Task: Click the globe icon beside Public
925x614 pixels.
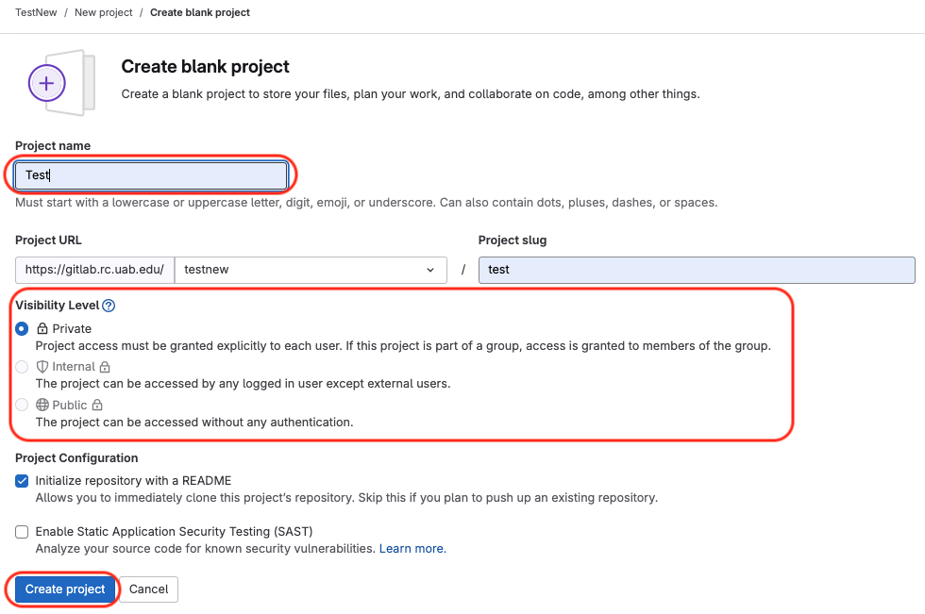Action: click(42, 405)
